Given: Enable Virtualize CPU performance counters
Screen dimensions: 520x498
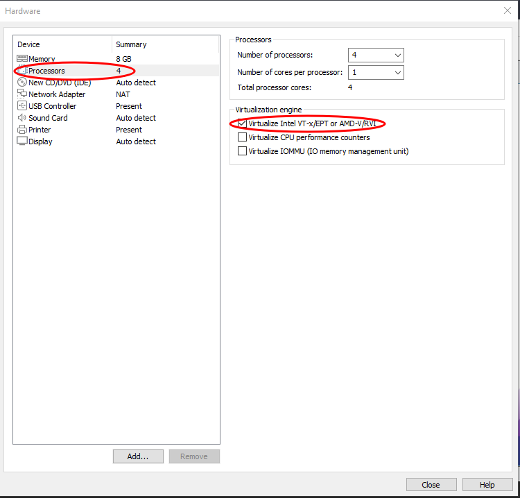Looking at the screenshot, I should (243, 137).
